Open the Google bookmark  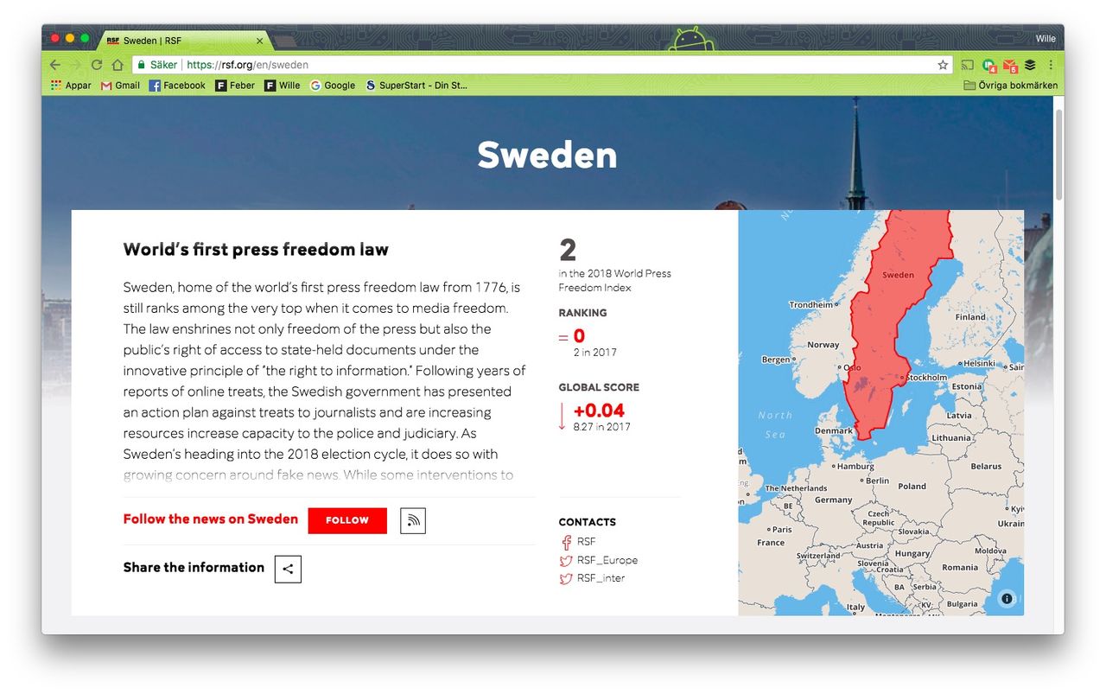(333, 86)
